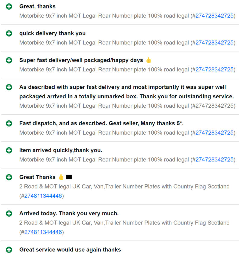The image size is (239, 255).
Task: Open item #274811344446 under 'Arrived today' review
Action: point(43,232)
